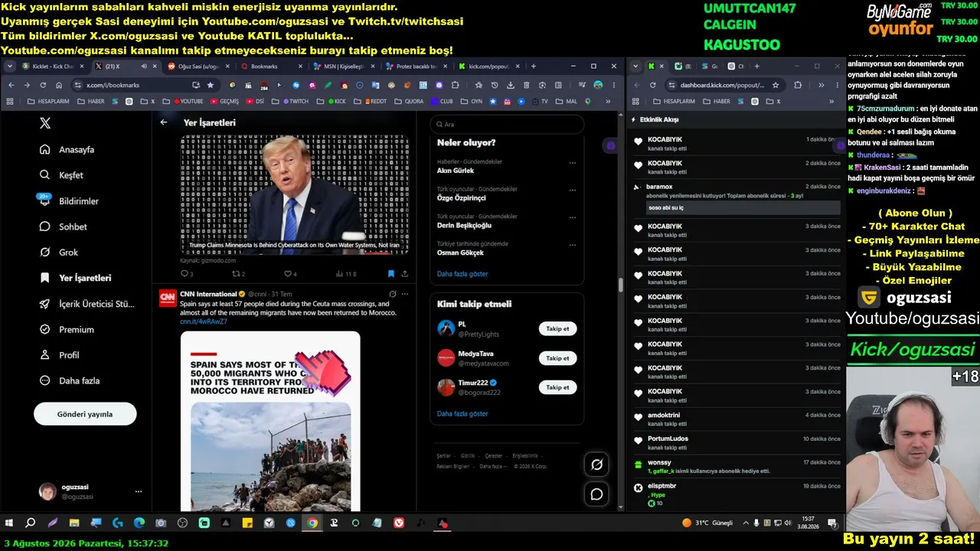Open HESAPLARIM bookmark folder in X window
This screenshot has height=551, width=980.
coord(47,101)
